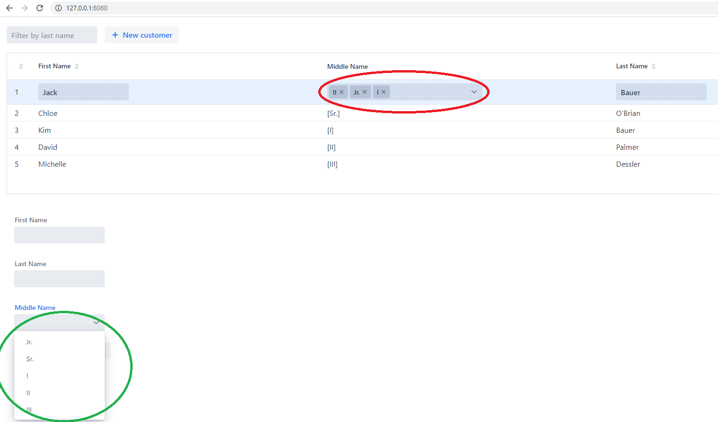Expand Middle Name dropdown in row 1
718x422 pixels.
[474, 92]
